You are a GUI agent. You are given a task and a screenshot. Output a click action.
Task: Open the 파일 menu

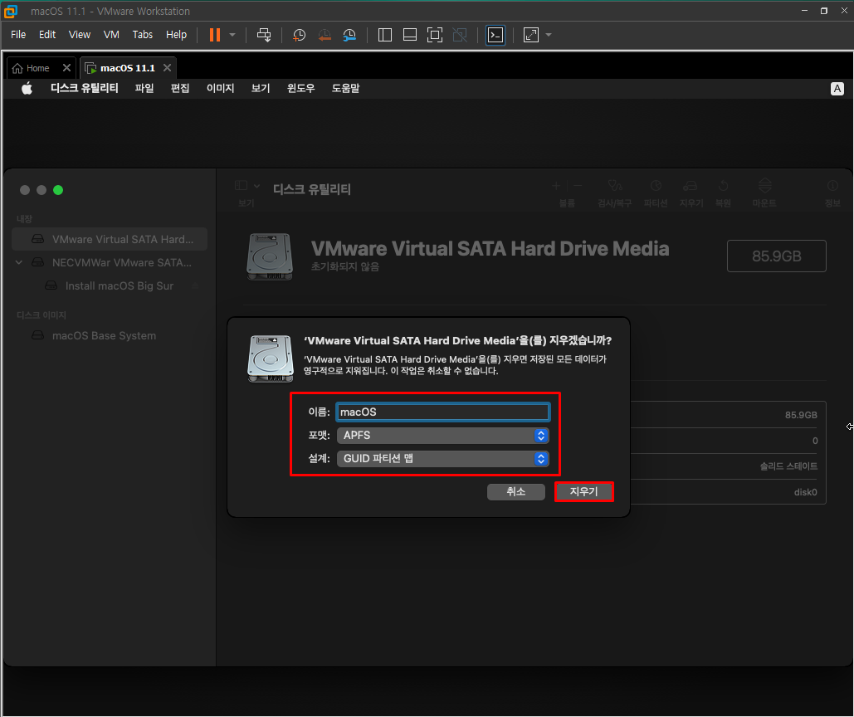pyautogui.click(x=144, y=88)
